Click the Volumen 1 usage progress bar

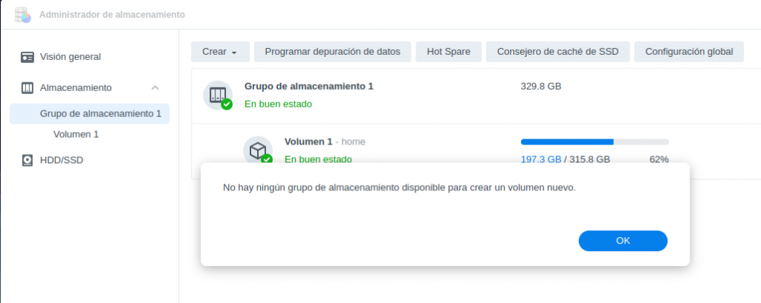(595, 141)
